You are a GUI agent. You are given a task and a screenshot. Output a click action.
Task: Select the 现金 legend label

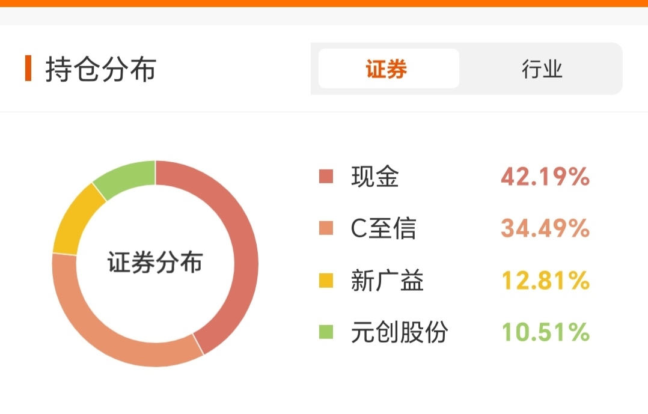[x=375, y=177]
